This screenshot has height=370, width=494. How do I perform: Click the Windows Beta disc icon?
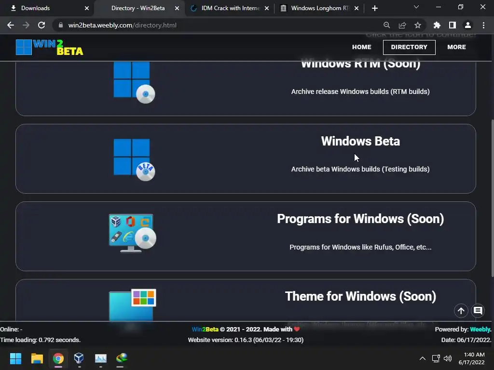[134, 160]
